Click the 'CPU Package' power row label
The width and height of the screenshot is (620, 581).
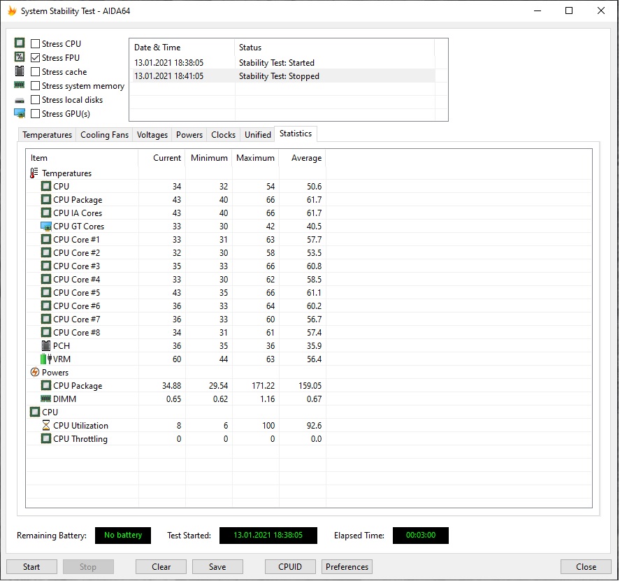[78, 386]
